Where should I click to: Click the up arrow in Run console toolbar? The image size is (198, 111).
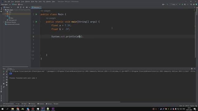click(7, 72)
